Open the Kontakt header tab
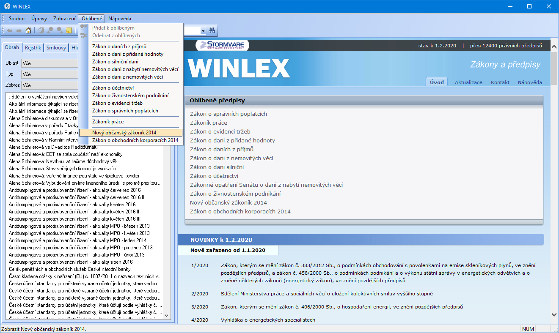This screenshot has height=333, width=559. 500,82
